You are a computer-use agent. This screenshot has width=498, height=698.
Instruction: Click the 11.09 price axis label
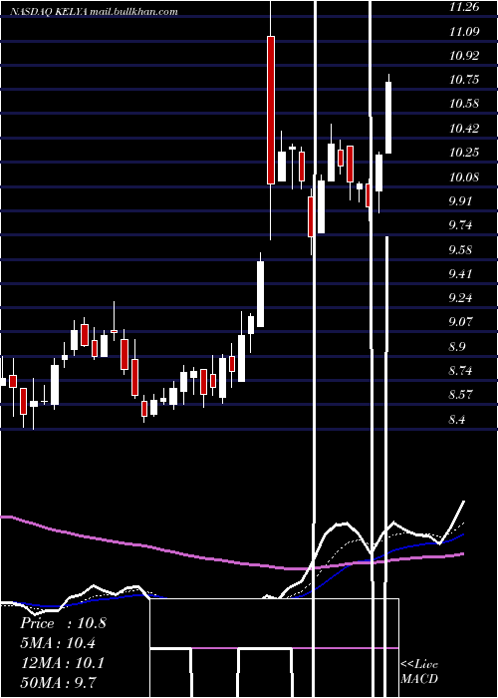point(464,32)
